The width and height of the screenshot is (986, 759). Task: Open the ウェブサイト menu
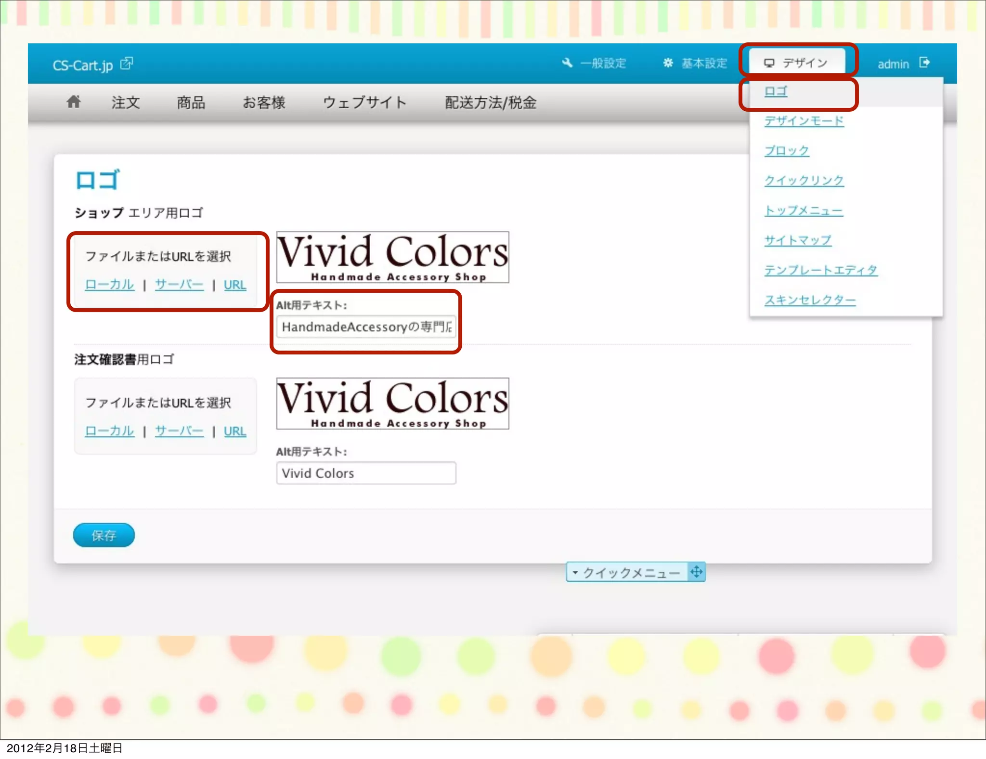(364, 103)
